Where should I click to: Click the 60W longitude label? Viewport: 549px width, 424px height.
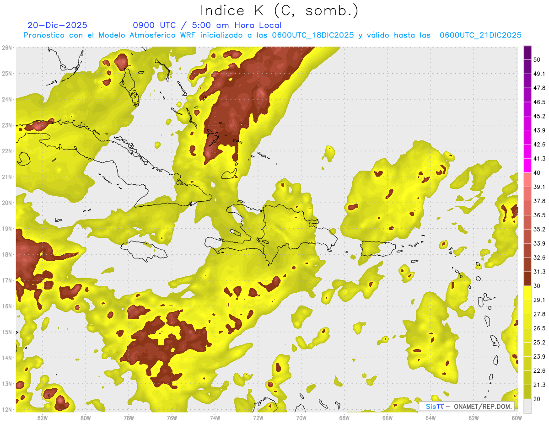click(517, 418)
